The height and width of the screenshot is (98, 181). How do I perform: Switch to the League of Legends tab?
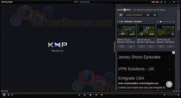point(134,15)
